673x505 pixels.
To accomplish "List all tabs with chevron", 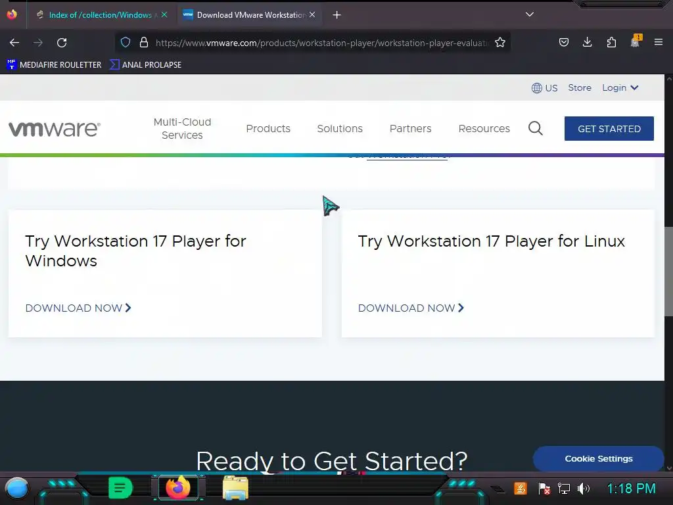I will tap(530, 14).
